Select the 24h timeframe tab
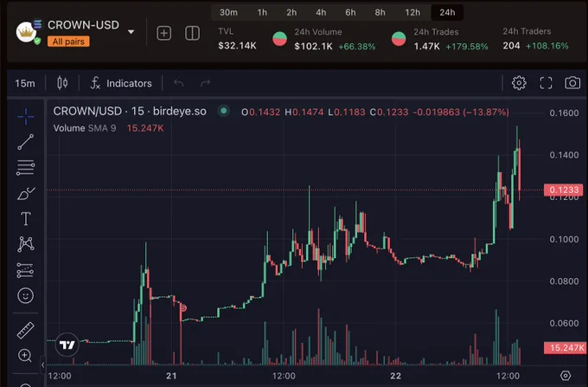This screenshot has height=387, width=588. (x=447, y=12)
